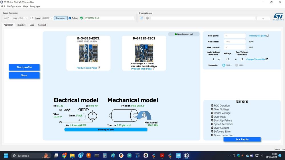Screen dimensions: 285x160
Task: Click the Speed Feedback error indicator
Action: pyautogui.click(x=212, y=124)
